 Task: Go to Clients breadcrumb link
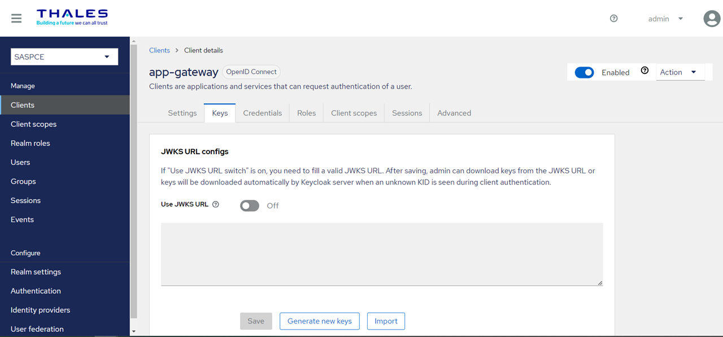click(x=159, y=50)
